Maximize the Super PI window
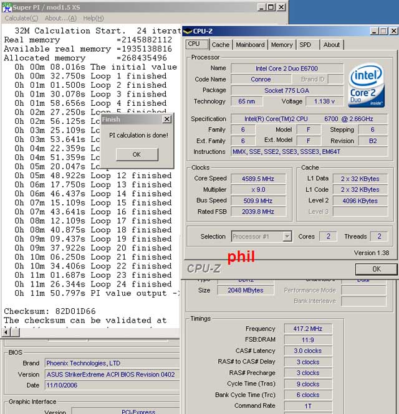The width and height of the screenshot is (399, 414). point(271,7)
